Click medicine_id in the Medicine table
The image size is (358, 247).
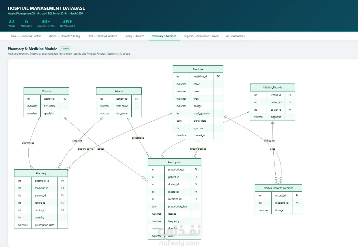point(200,77)
